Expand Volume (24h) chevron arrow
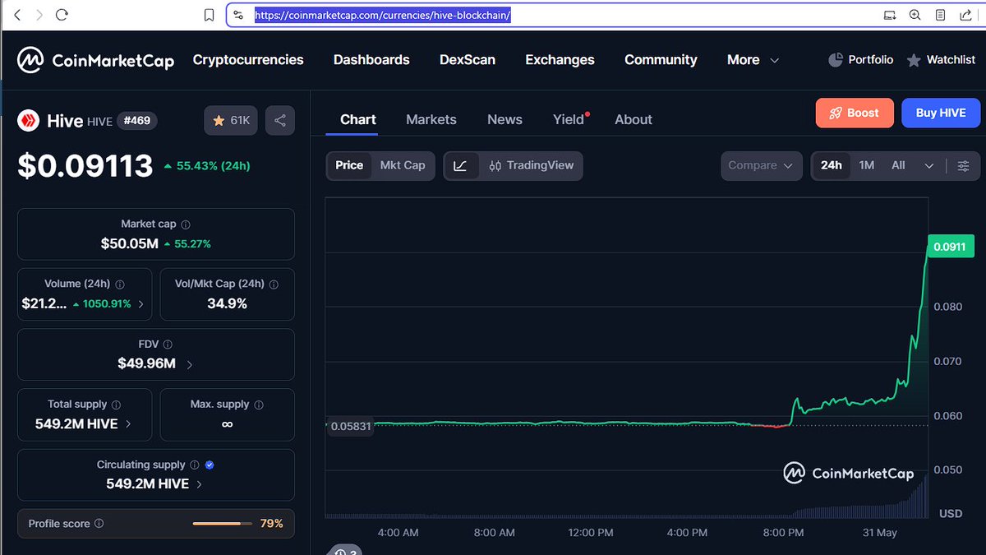This screenshot has height=555, width=986. click(x=141, y=304)
